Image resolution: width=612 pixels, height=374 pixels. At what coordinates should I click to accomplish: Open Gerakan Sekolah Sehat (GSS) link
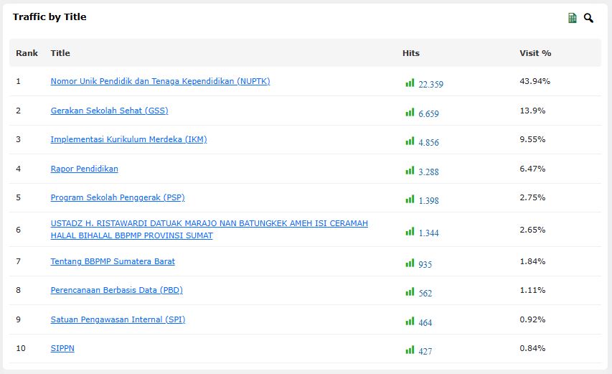(109, 111)
